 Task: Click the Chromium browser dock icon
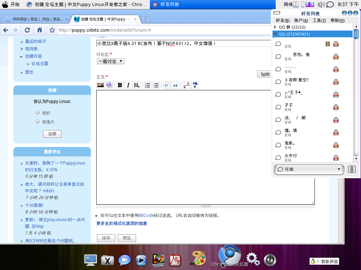(x=229, y=256)
